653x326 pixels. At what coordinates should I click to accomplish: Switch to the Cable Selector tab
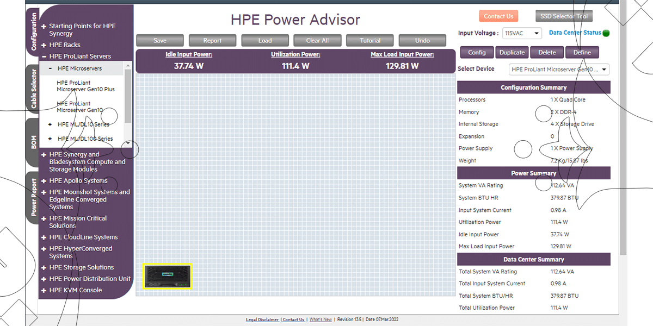(x=33, y=89)
